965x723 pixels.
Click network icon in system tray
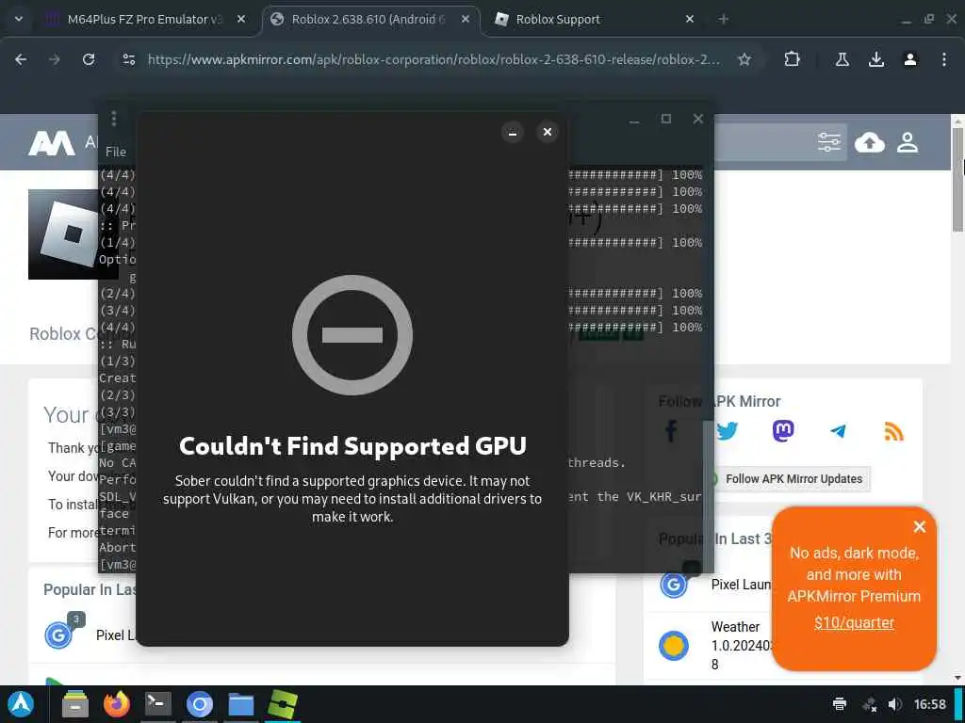870,704
